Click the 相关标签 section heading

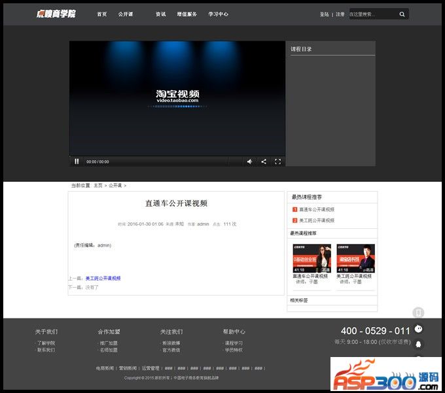point(299,300)
